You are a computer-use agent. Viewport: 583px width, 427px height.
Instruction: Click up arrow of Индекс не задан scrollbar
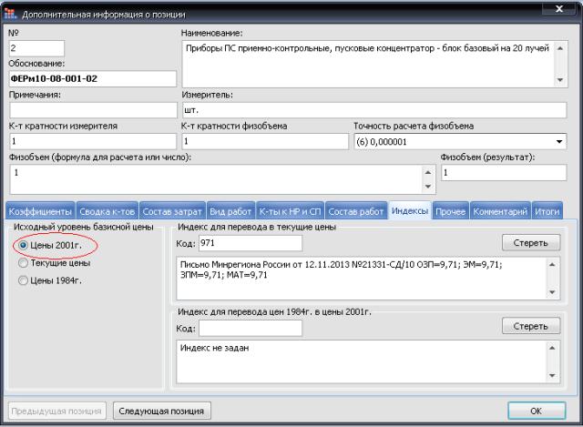552,348
